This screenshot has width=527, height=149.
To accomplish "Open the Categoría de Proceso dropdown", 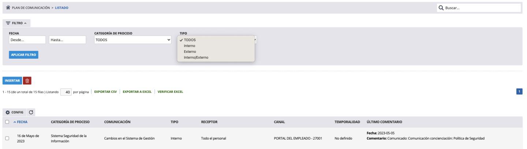I will click(133, 40).
